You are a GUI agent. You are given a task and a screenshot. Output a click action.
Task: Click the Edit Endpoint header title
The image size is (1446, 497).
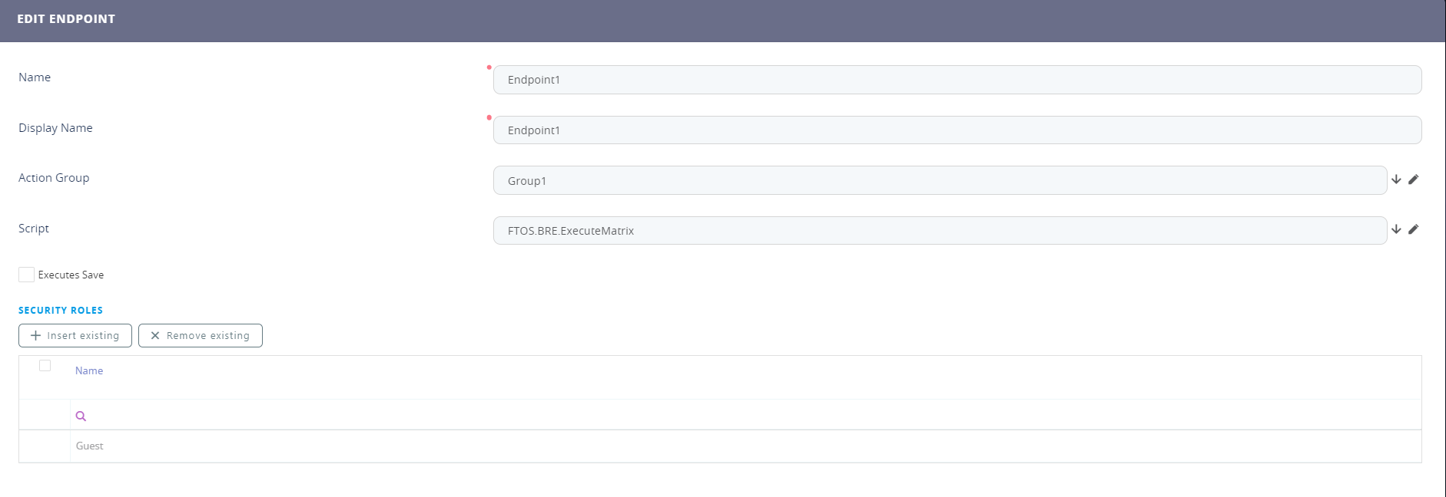[x=66, y=19]
